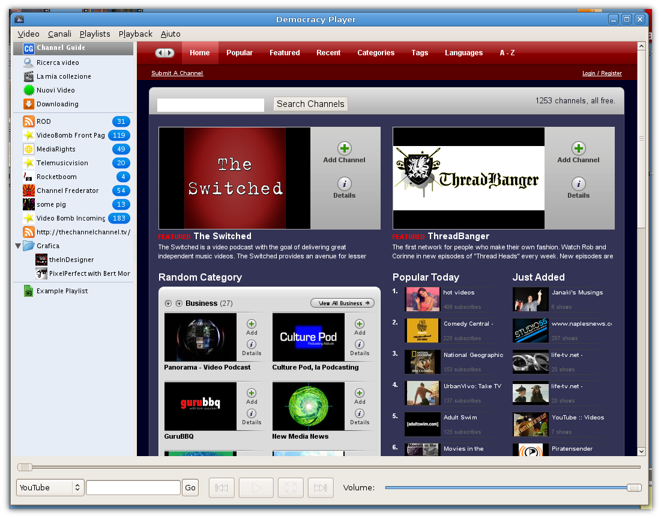This screenshot has width=661, height=518.
Task: Click the Go search button
Action: pyautogui.click(x=190, y=487)
